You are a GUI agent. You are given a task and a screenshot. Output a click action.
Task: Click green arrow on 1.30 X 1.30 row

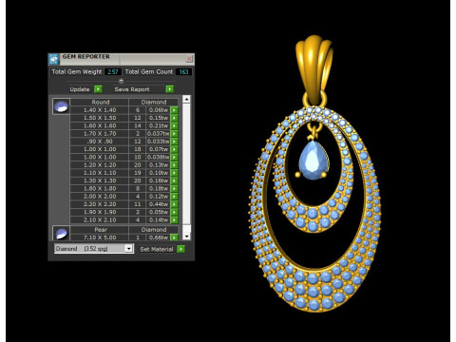(x=174, y=180)
